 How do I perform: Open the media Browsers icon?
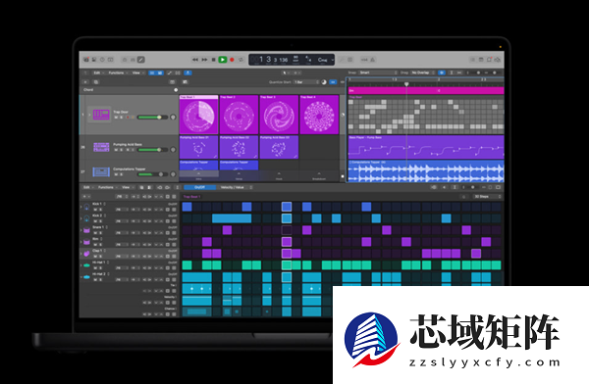498,60
